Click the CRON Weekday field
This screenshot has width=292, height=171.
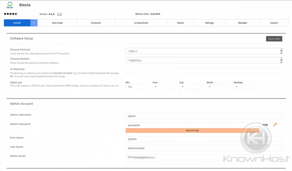pos(244,87)
